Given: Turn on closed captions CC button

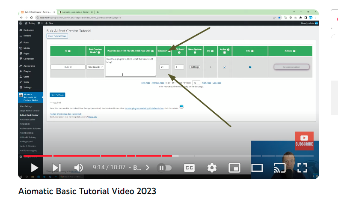Looking at the screenshot, I should point(189,168).
